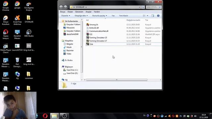Open the Araçlar menu
Viewport: 212px width, 119px height.
[88, 12]
